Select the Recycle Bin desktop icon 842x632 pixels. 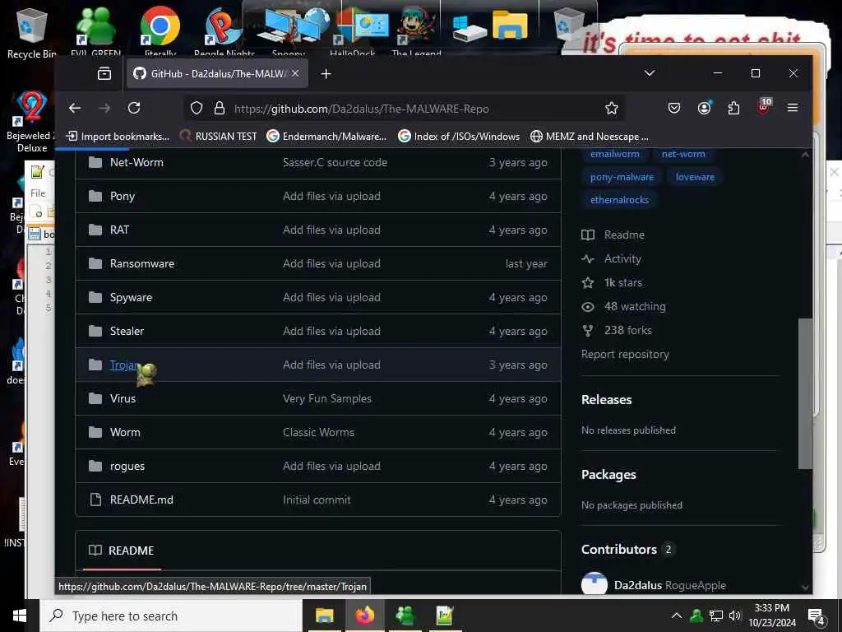[x=31, y=33]
